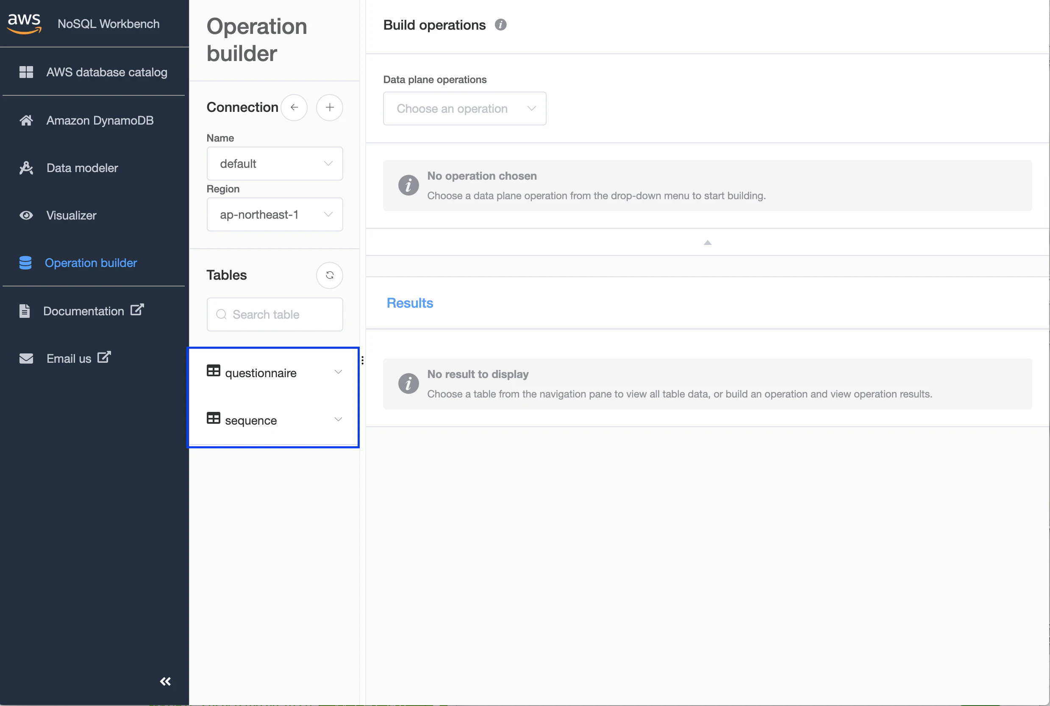Click the back arrow beside Connection
The image size is (1050, 706).
tap(294, 107)
